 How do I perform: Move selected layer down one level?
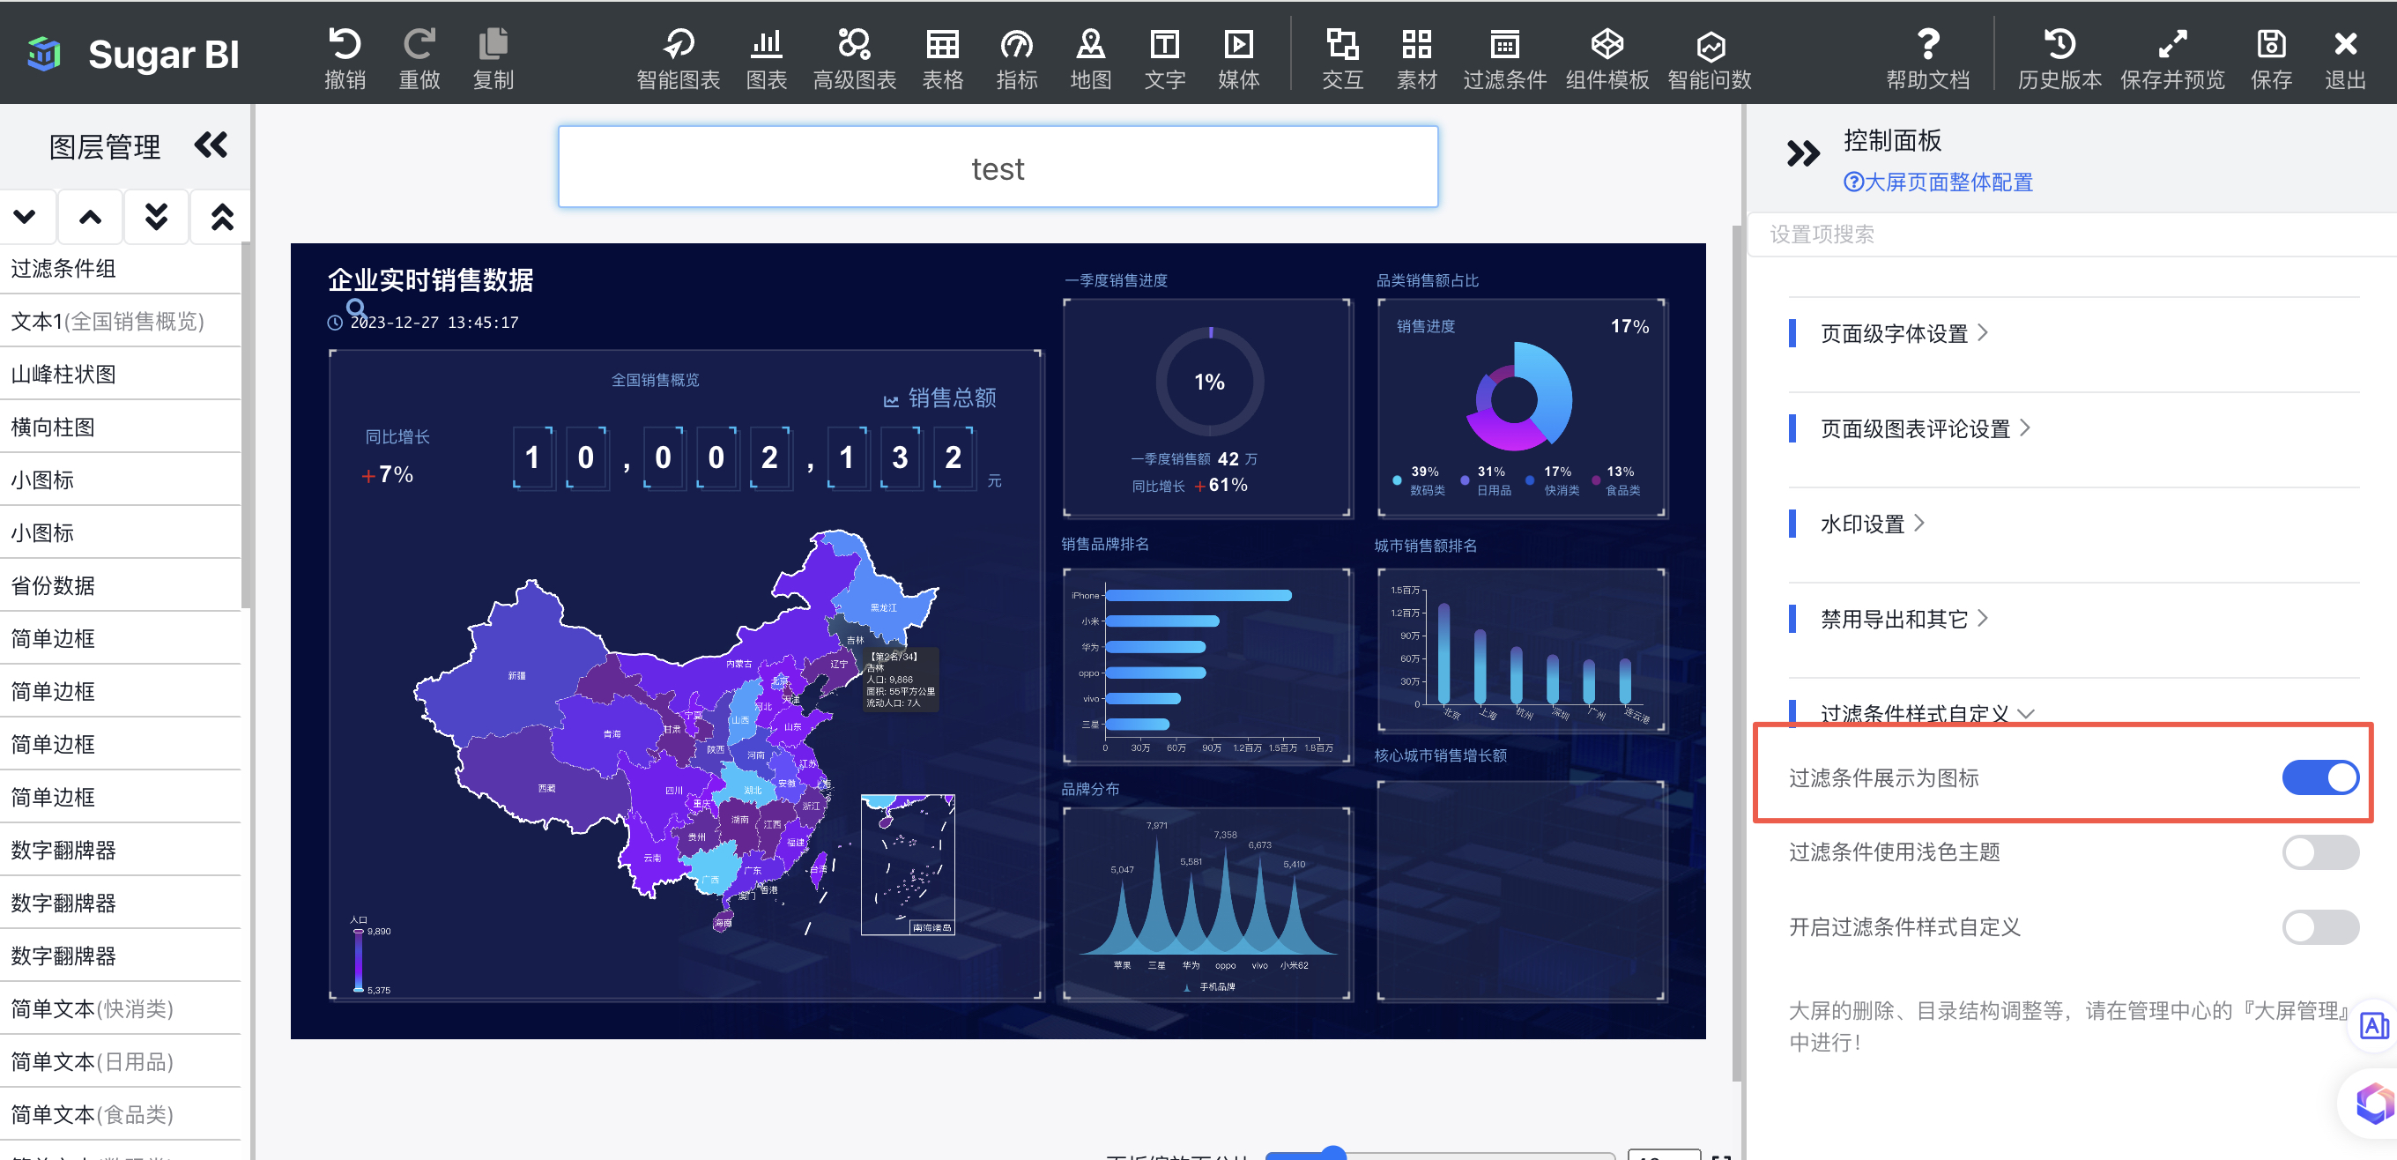26,218
